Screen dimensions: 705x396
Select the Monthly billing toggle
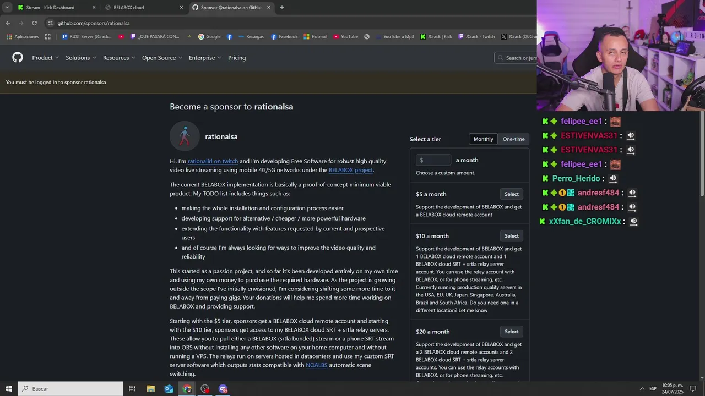483,139
